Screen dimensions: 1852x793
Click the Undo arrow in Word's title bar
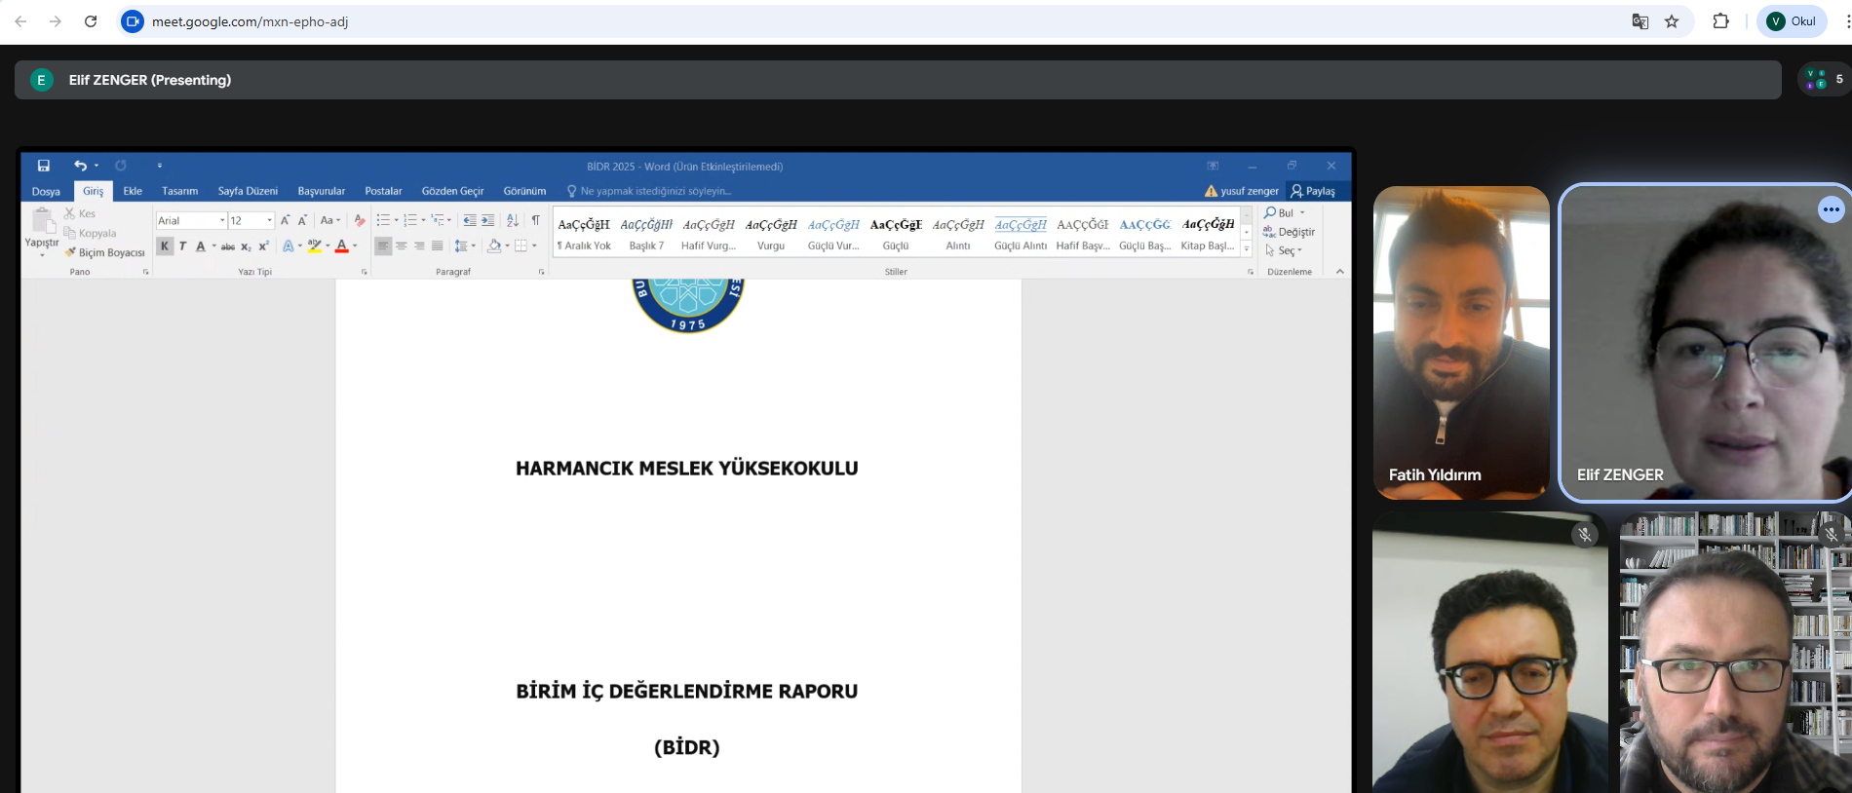click(80, 166)
